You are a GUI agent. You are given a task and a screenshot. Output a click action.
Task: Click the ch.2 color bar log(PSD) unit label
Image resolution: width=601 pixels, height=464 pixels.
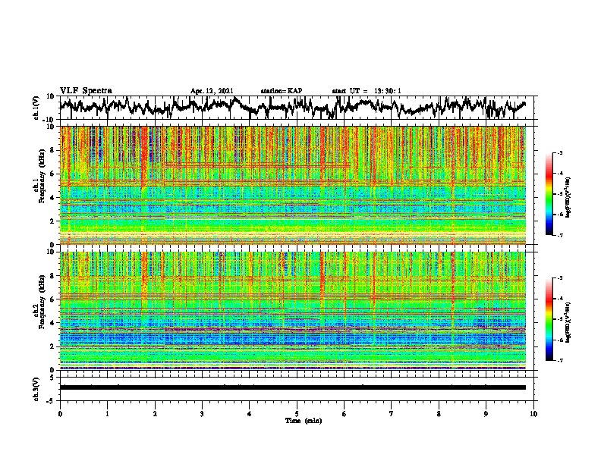(568, 322)
